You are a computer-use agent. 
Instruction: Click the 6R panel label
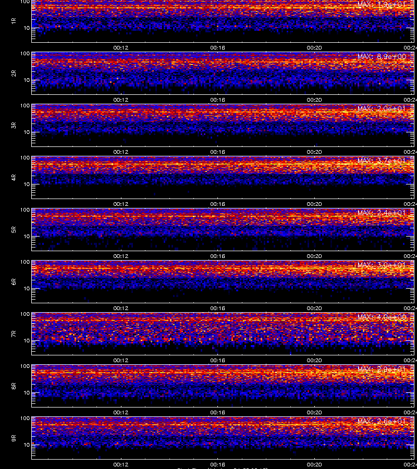click(x=14, y=281)
